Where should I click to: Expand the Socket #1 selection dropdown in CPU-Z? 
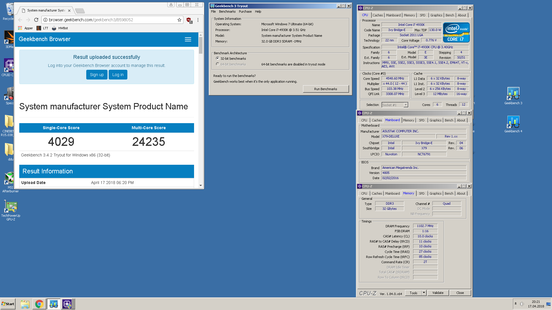click(406, 105)
